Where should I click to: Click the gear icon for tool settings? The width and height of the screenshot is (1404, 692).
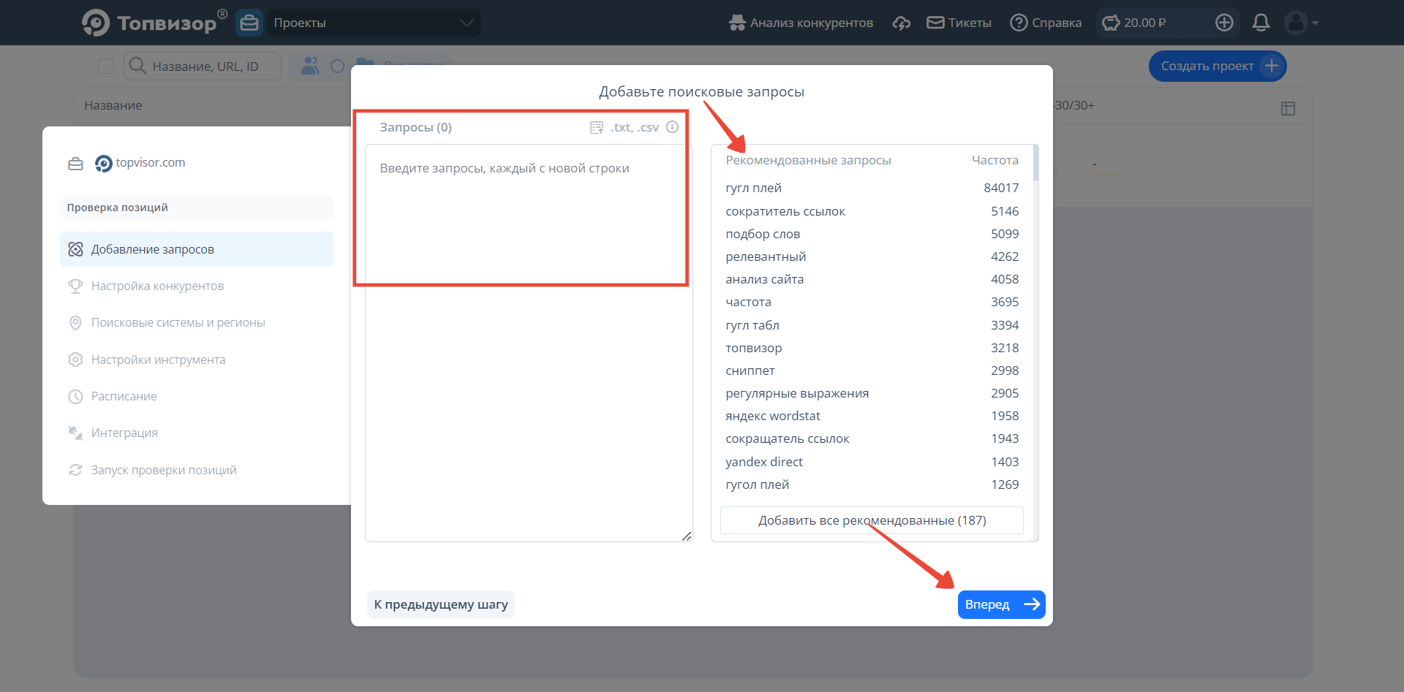(75, 360)
